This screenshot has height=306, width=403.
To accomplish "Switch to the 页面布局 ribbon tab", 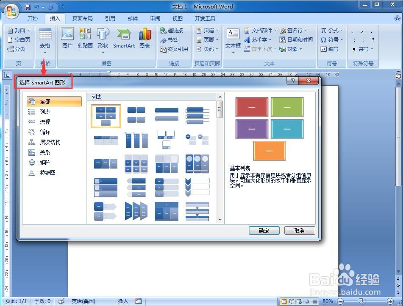I will (83, 19).
